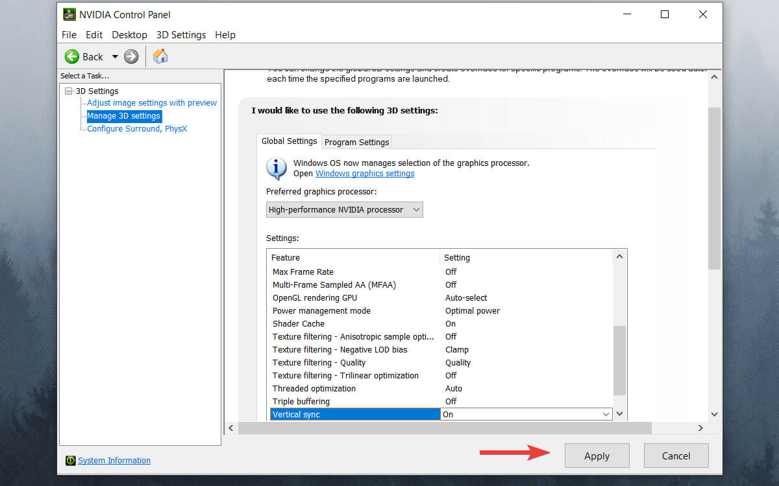
Task: Click the main panel scroll up arrow
Action: click(714, 76)
